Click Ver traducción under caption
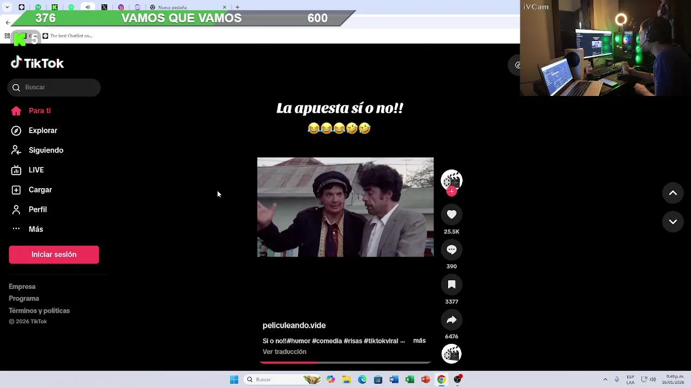This screenshot has height=388, width=691. pos(284,352)
